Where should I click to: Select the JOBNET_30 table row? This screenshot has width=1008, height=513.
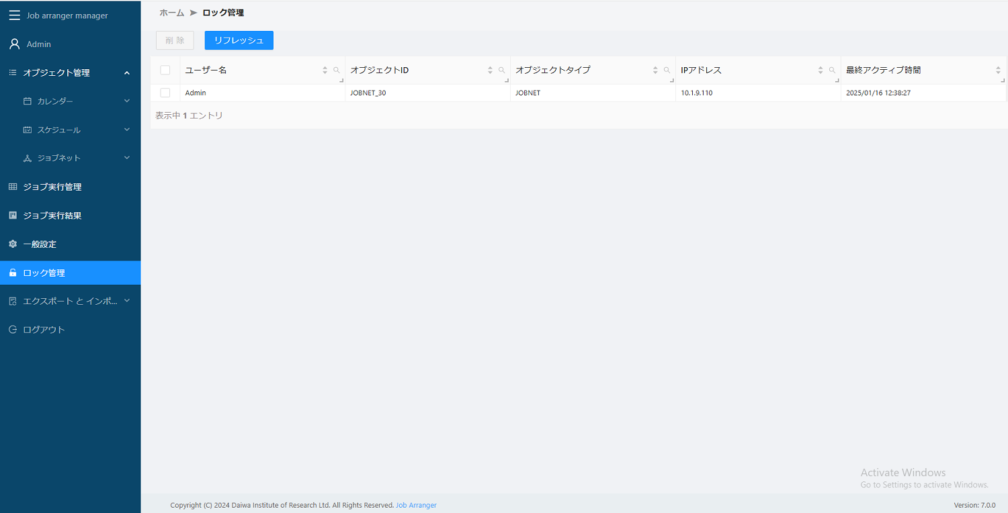point(427,93)
